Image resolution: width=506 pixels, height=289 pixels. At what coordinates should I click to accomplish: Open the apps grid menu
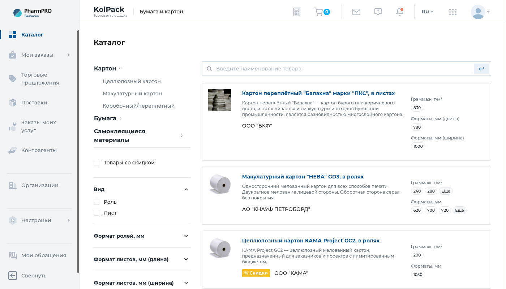453,12
